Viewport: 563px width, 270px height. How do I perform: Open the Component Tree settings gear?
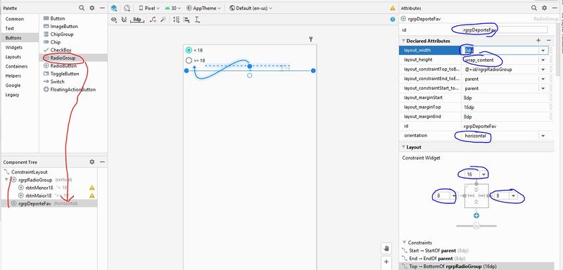(x=92, y=162)
